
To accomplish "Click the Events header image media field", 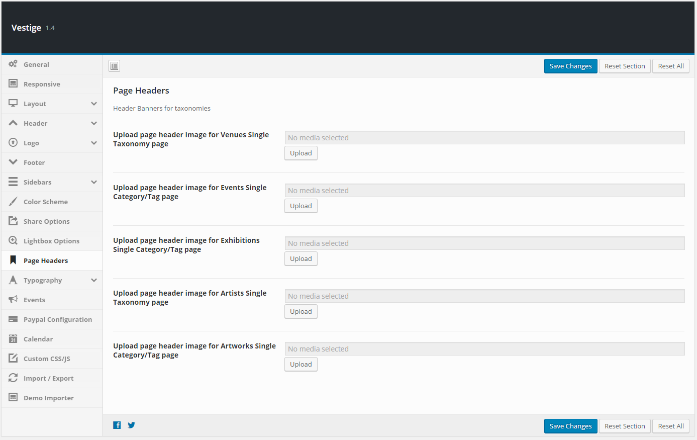I will coord(484,191).
